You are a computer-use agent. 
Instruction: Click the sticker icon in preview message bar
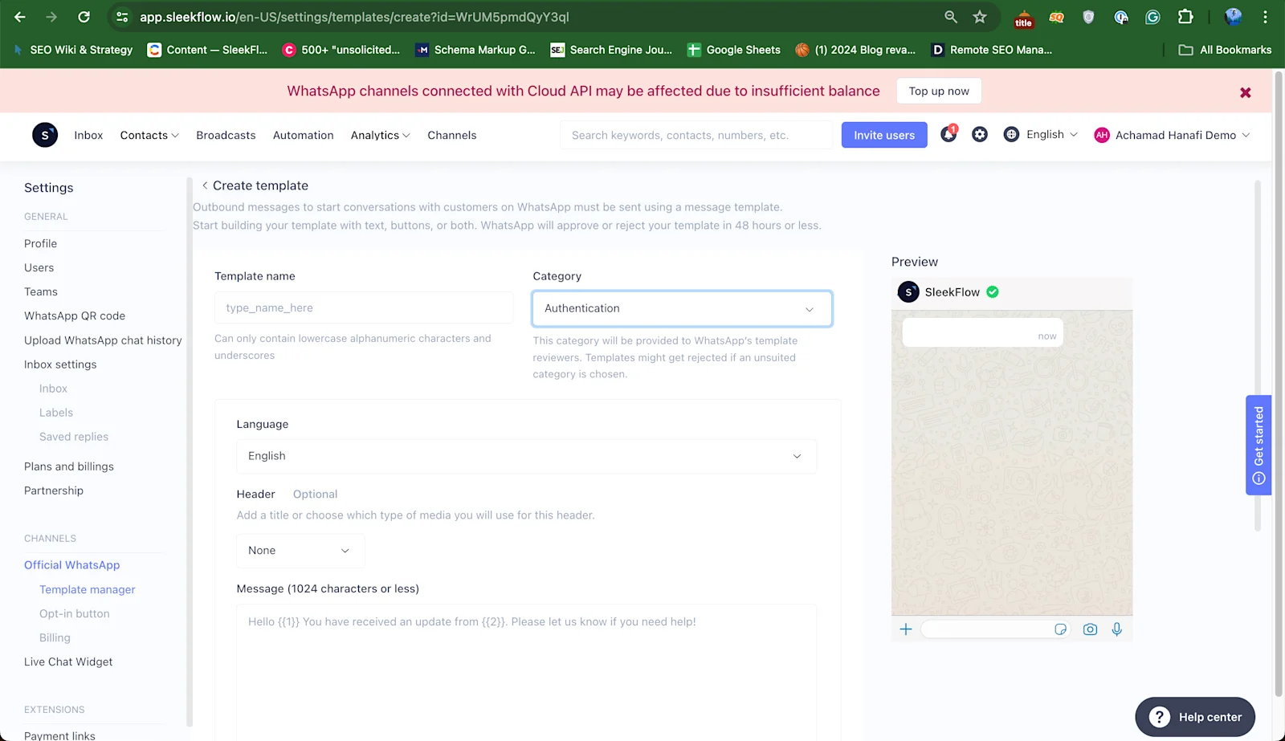tap(1060, 629)
